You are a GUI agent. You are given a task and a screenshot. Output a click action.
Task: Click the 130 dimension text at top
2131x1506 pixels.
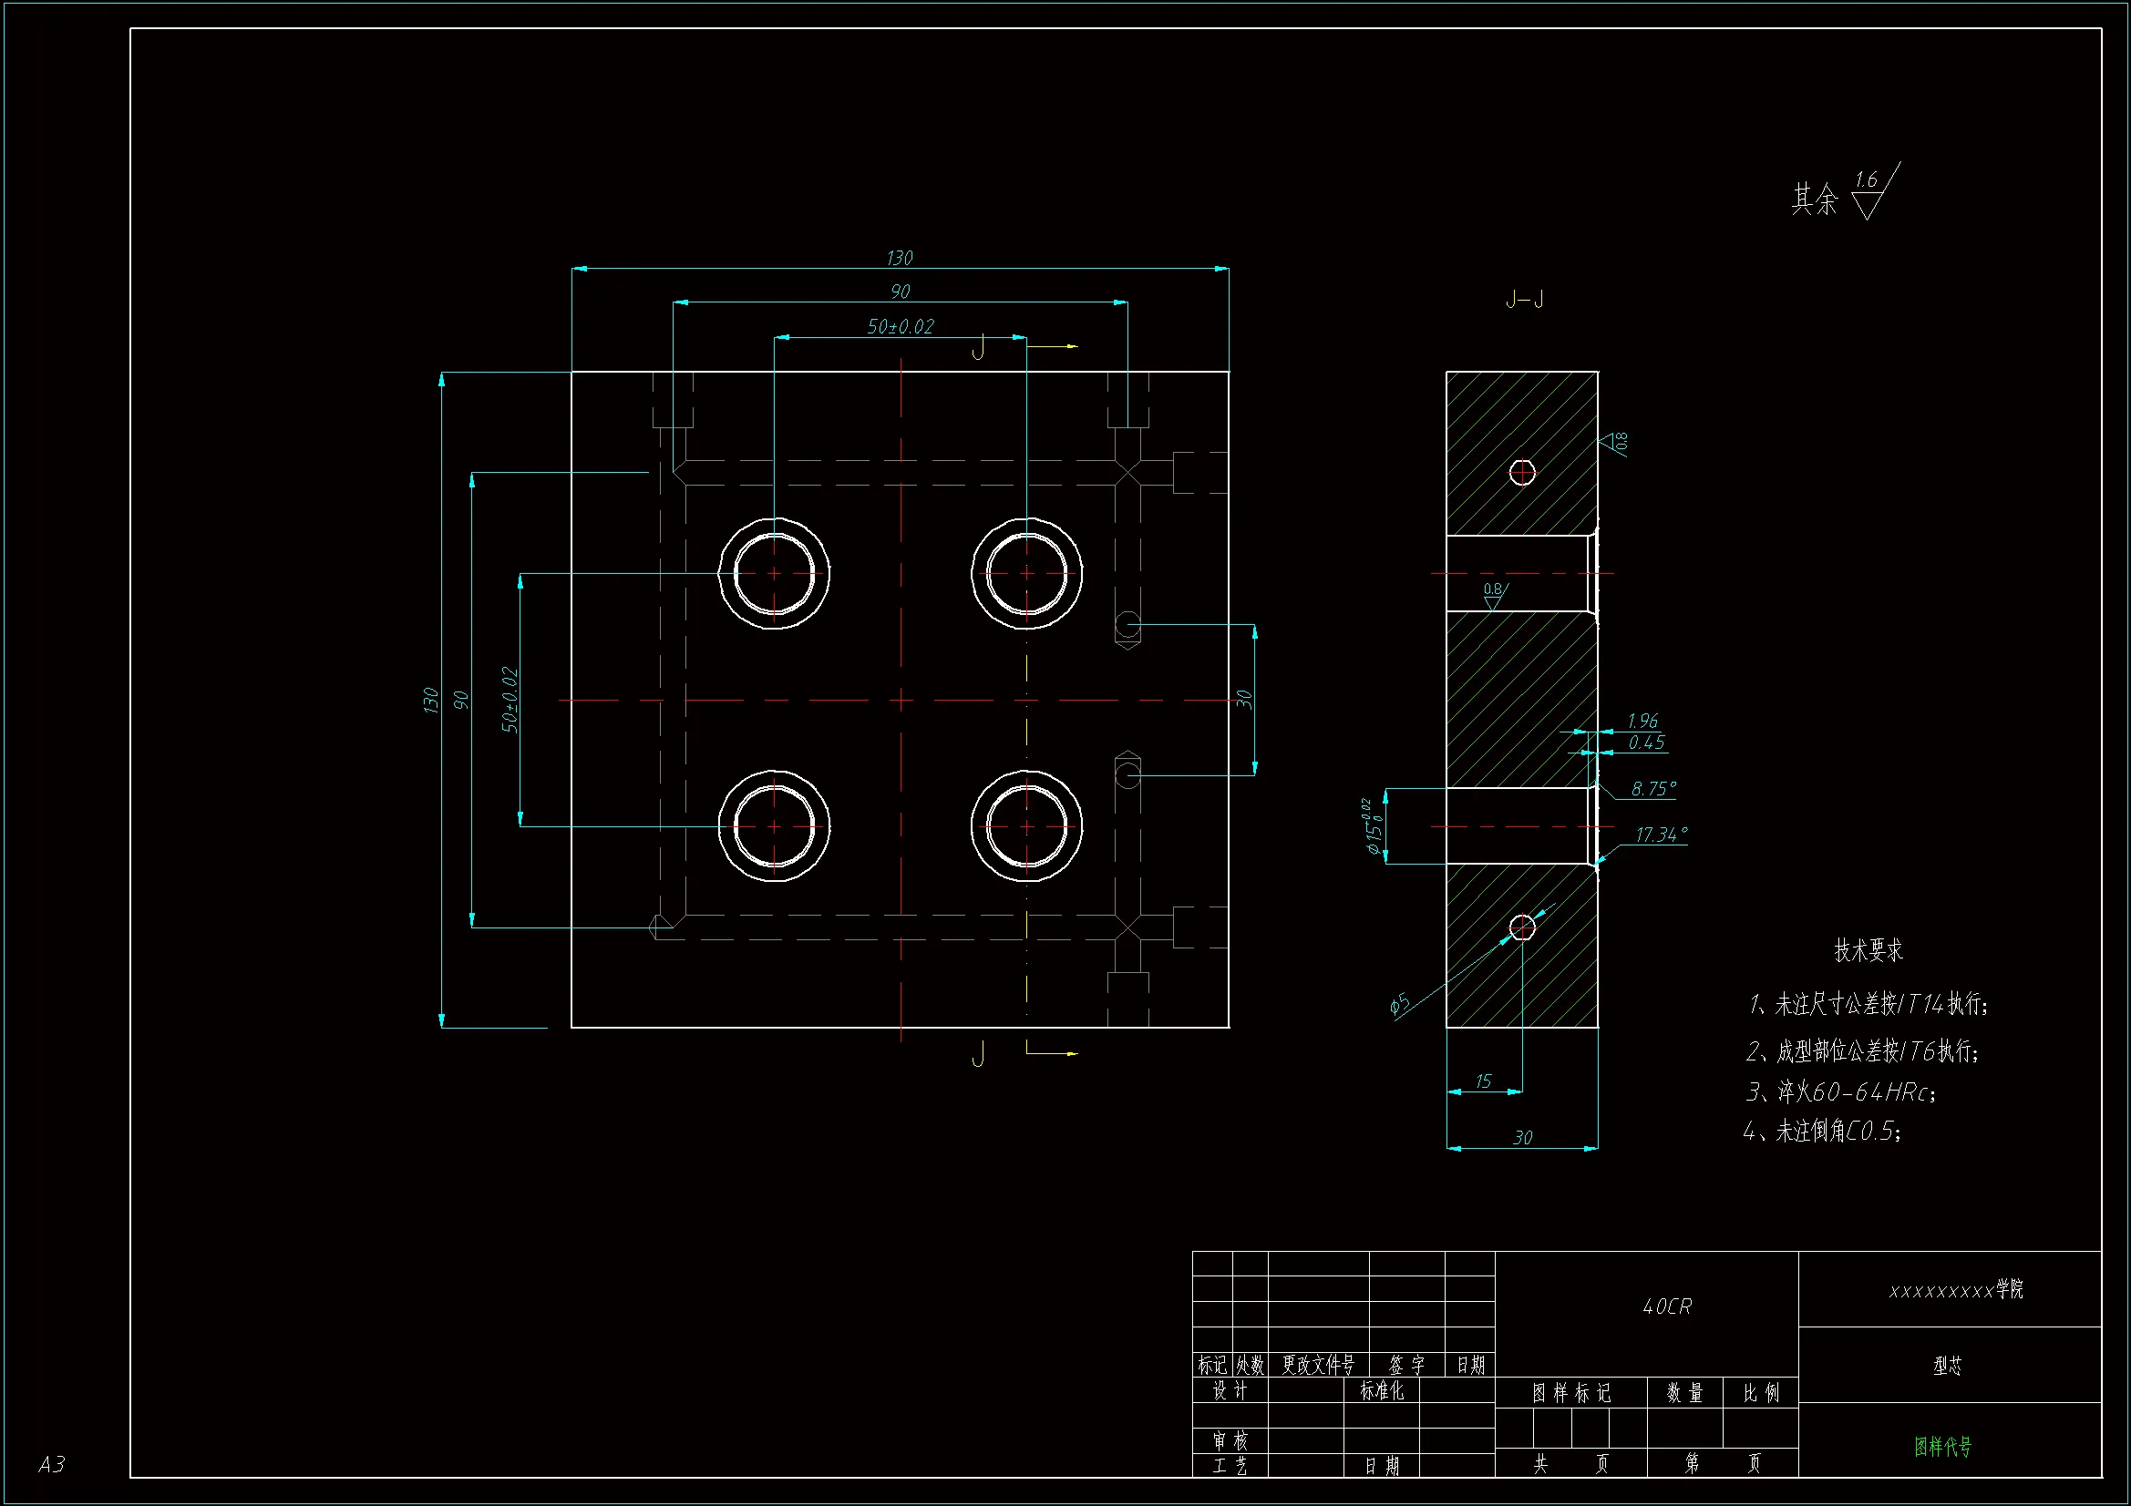pos(900,258)
